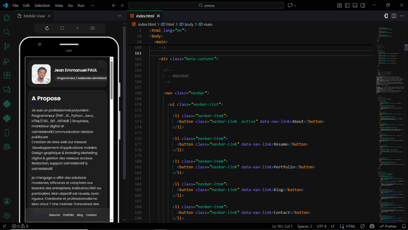
Task: Open the Accounts icon in activity bar
Action: [x=7, y=201]
